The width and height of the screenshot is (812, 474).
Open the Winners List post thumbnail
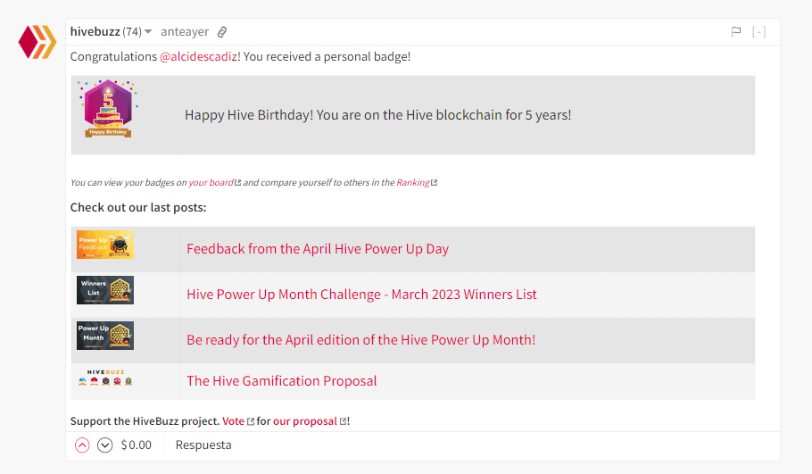coord(105,290)
